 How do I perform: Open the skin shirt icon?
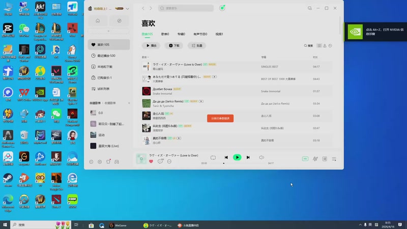click(108, 161)
